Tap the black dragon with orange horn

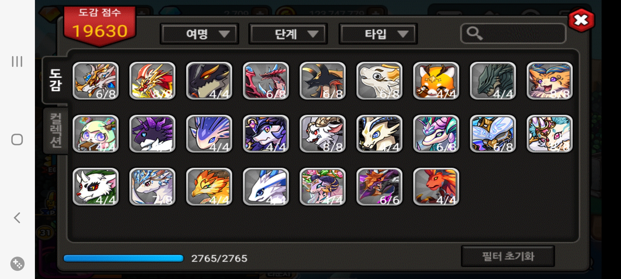point(209,81)
